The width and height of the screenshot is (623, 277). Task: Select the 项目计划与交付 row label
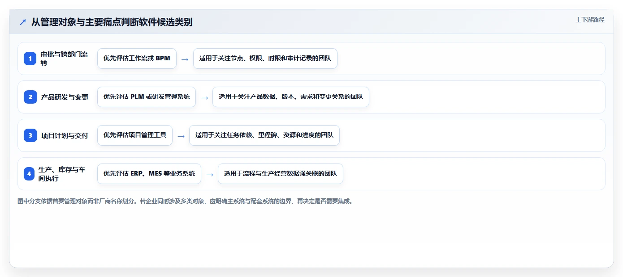(x=65, y=135)
